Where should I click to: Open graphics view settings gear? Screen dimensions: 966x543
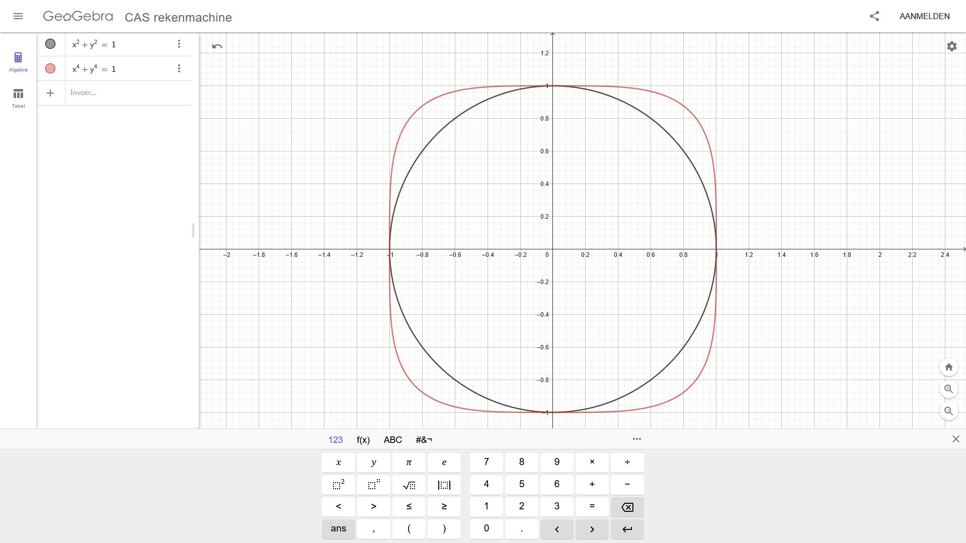951,46
